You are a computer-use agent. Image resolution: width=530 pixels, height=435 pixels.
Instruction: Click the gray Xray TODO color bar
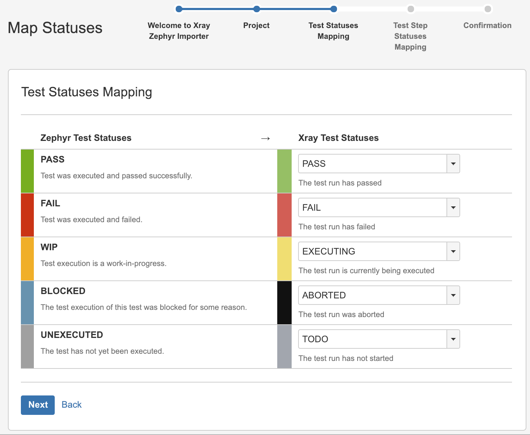point(284,347)
